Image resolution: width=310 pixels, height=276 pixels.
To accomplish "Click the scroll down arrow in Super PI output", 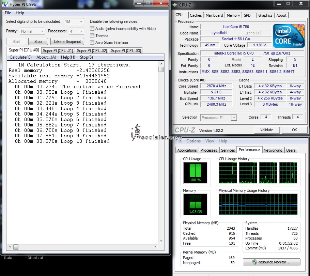I will [161, 241].
